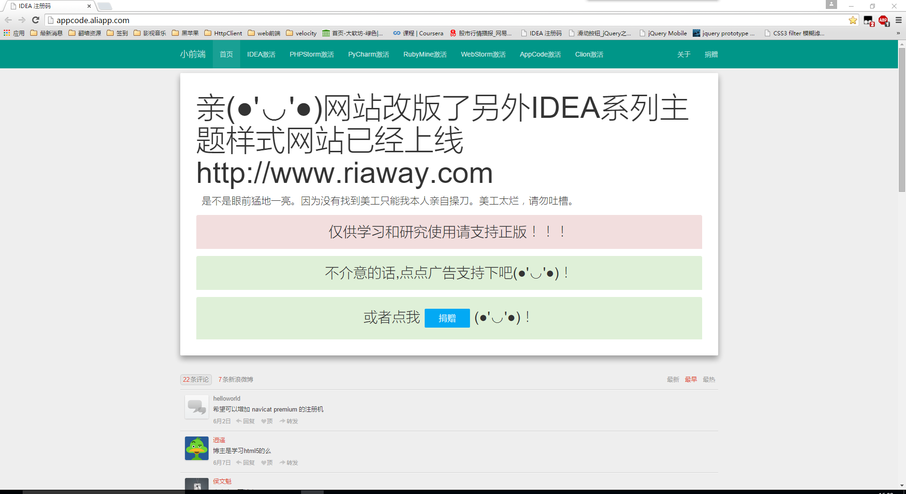Open the 黑苹果 bookmark folder
906x494 pixels.
point(185,33)
